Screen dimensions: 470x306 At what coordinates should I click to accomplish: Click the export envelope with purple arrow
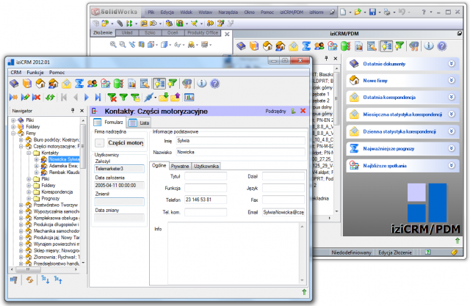coord(176,98)
